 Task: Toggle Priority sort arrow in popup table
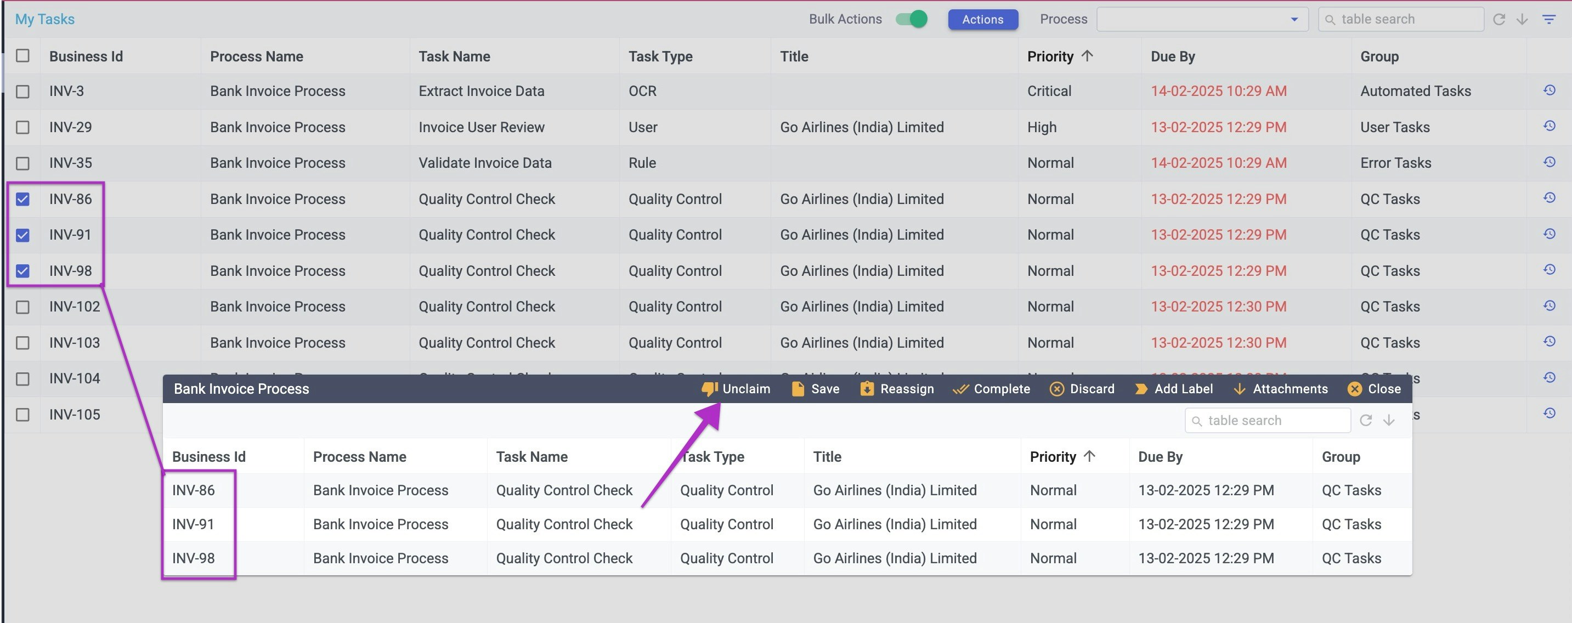tap(1089, 456)
